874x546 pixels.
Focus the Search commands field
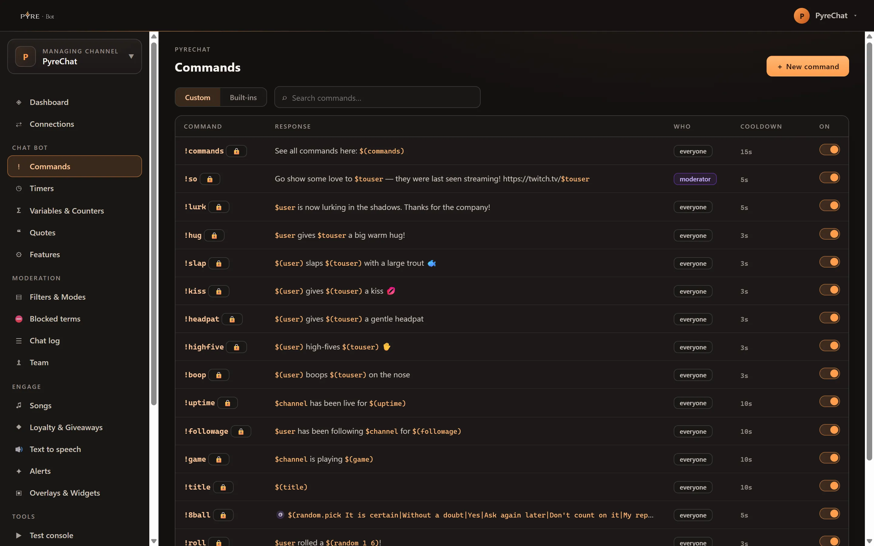[377, 97]
